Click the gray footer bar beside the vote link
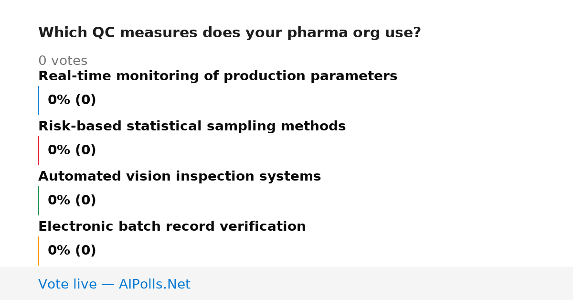The width and height of the screenshot is (573, 300). click(x=382, y=283)
